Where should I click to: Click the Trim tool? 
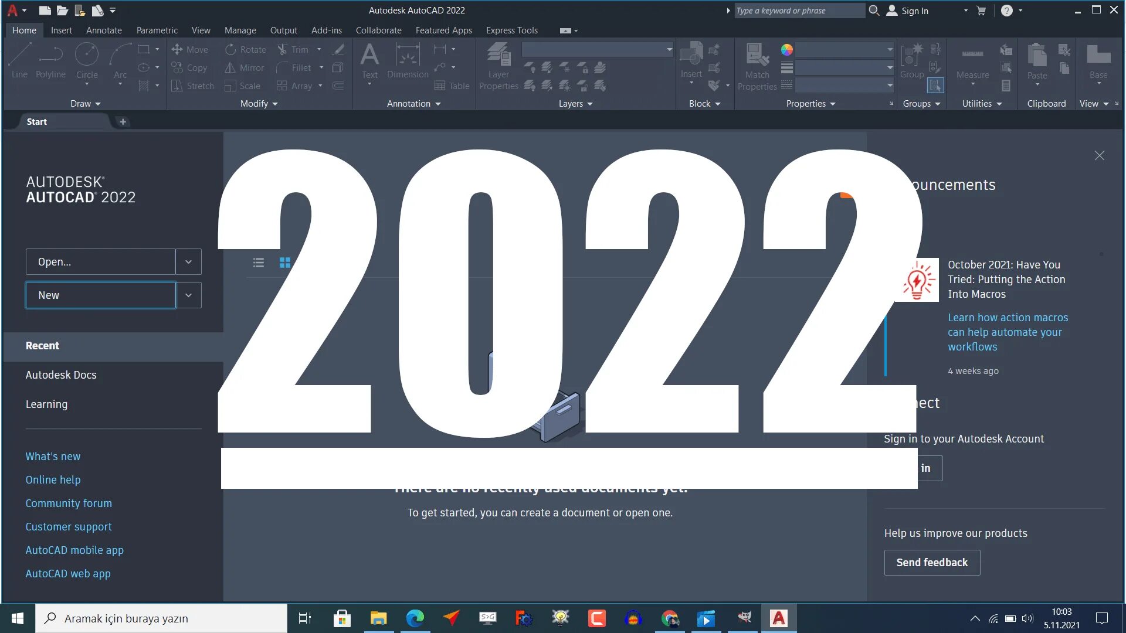point(293,50)
